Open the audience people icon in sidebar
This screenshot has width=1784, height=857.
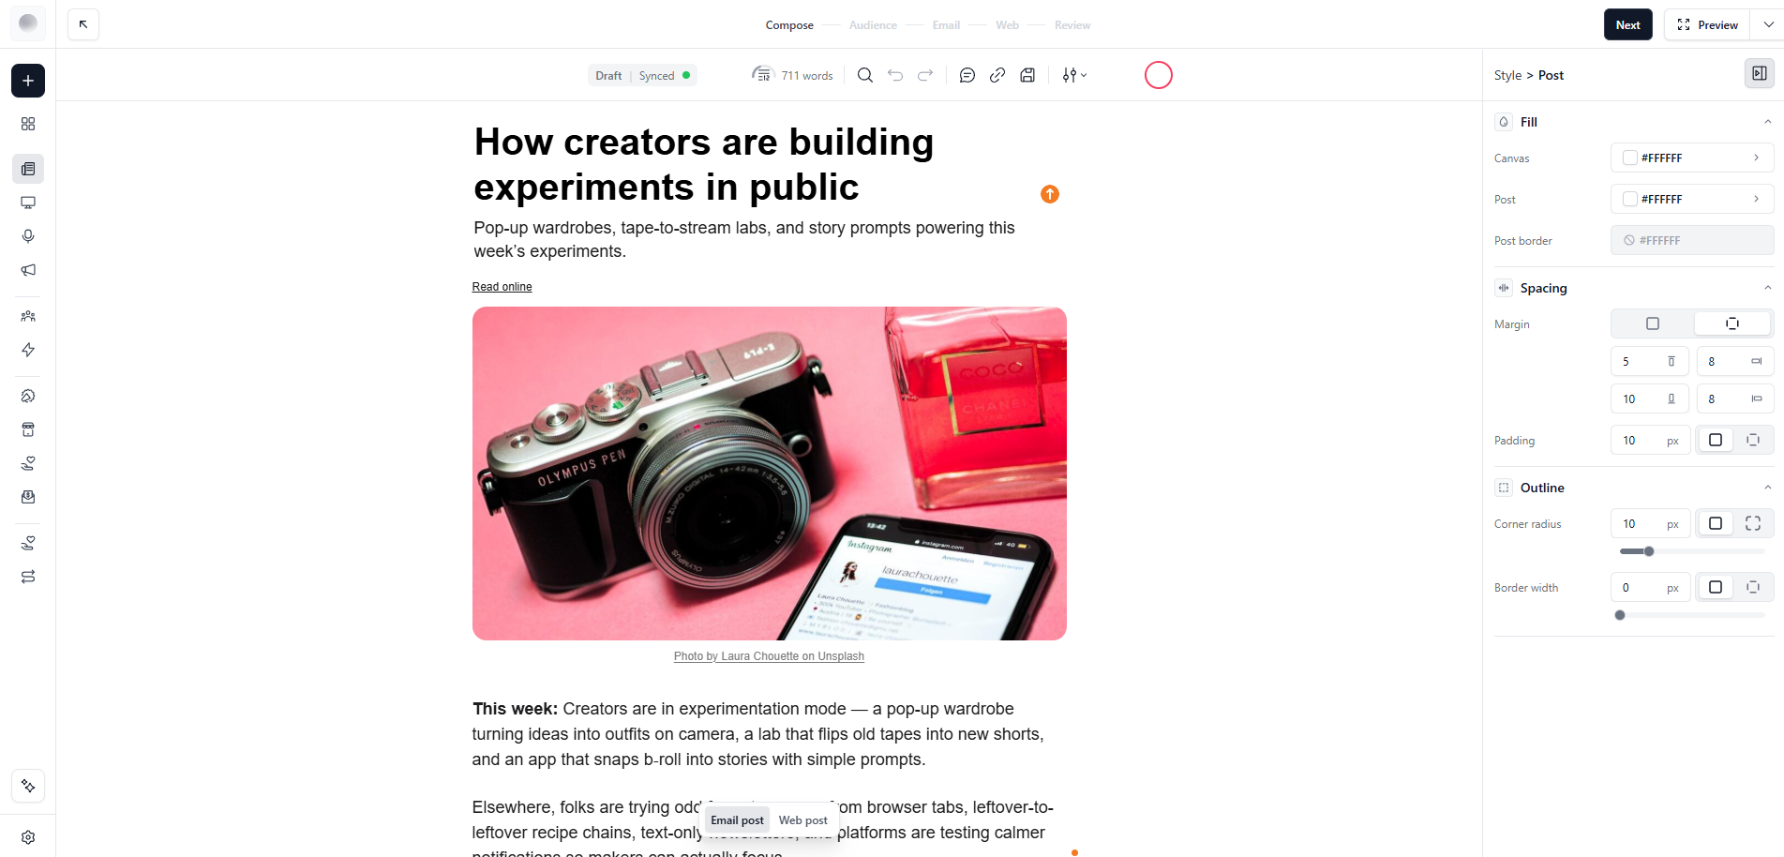[x=28, y=316]
